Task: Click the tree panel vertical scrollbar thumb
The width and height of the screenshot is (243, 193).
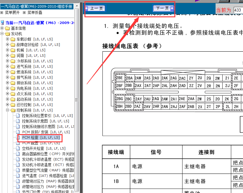Action: click(x=77, y=100)
